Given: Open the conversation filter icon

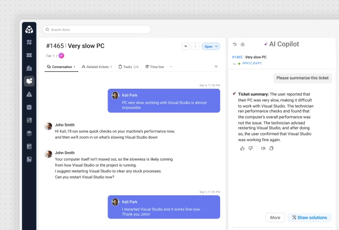Looking at the screenshot, I should [216, 66].
